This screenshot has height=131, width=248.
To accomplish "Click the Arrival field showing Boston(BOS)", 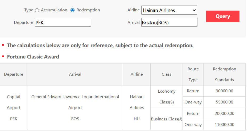I will click(x=169, y=22).
